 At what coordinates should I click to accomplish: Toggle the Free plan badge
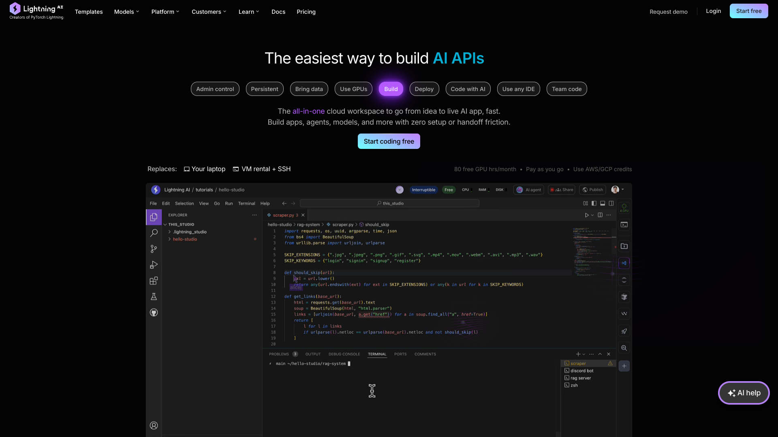449,189
